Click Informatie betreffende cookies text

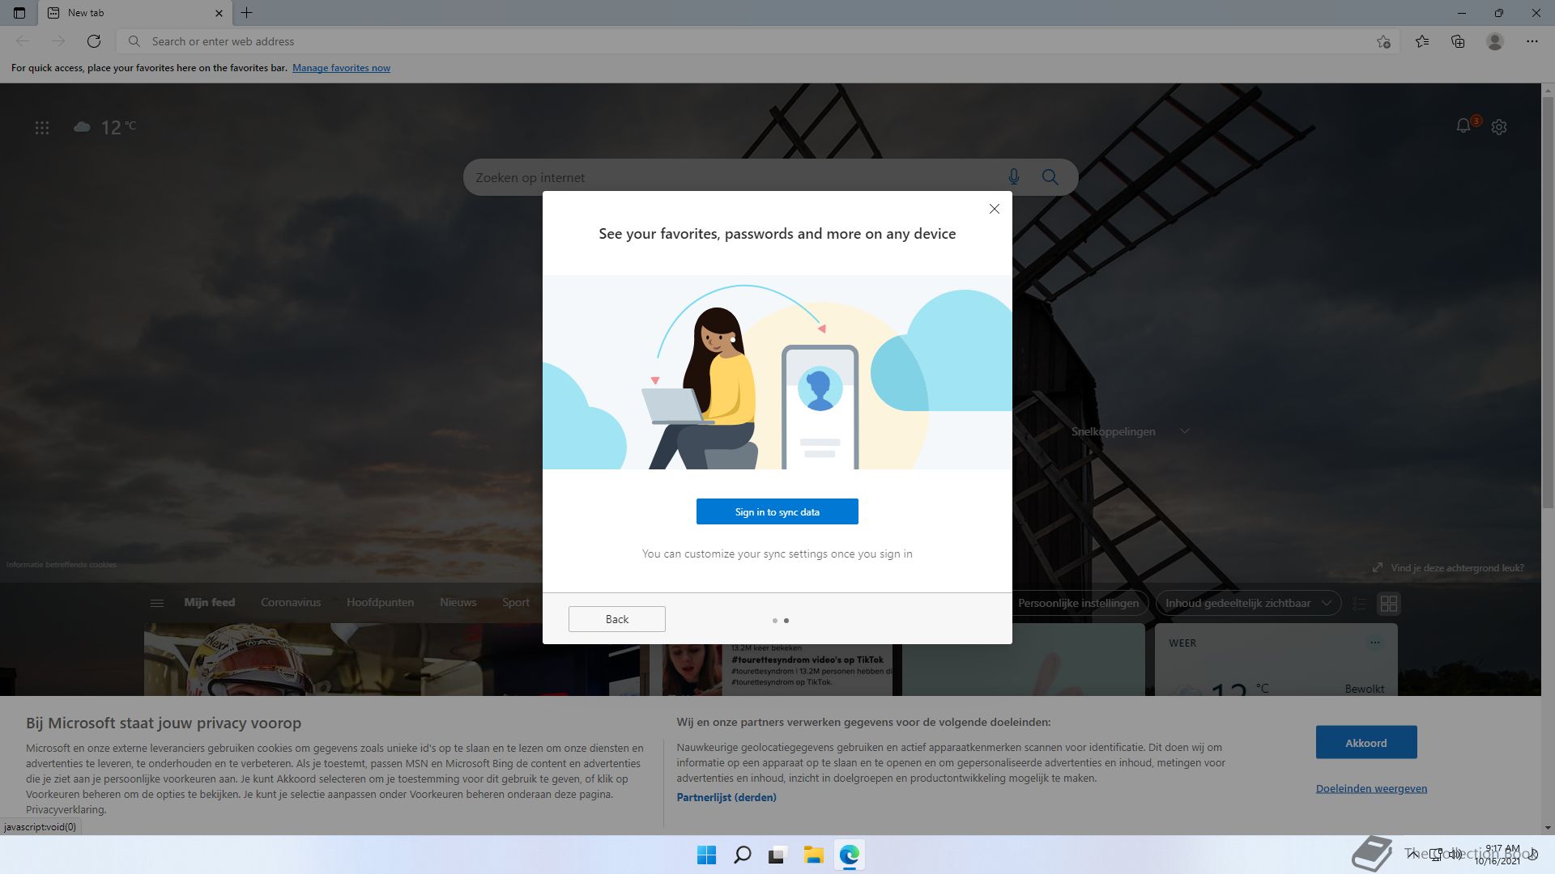pyautogui.click(x=62, y=565)
